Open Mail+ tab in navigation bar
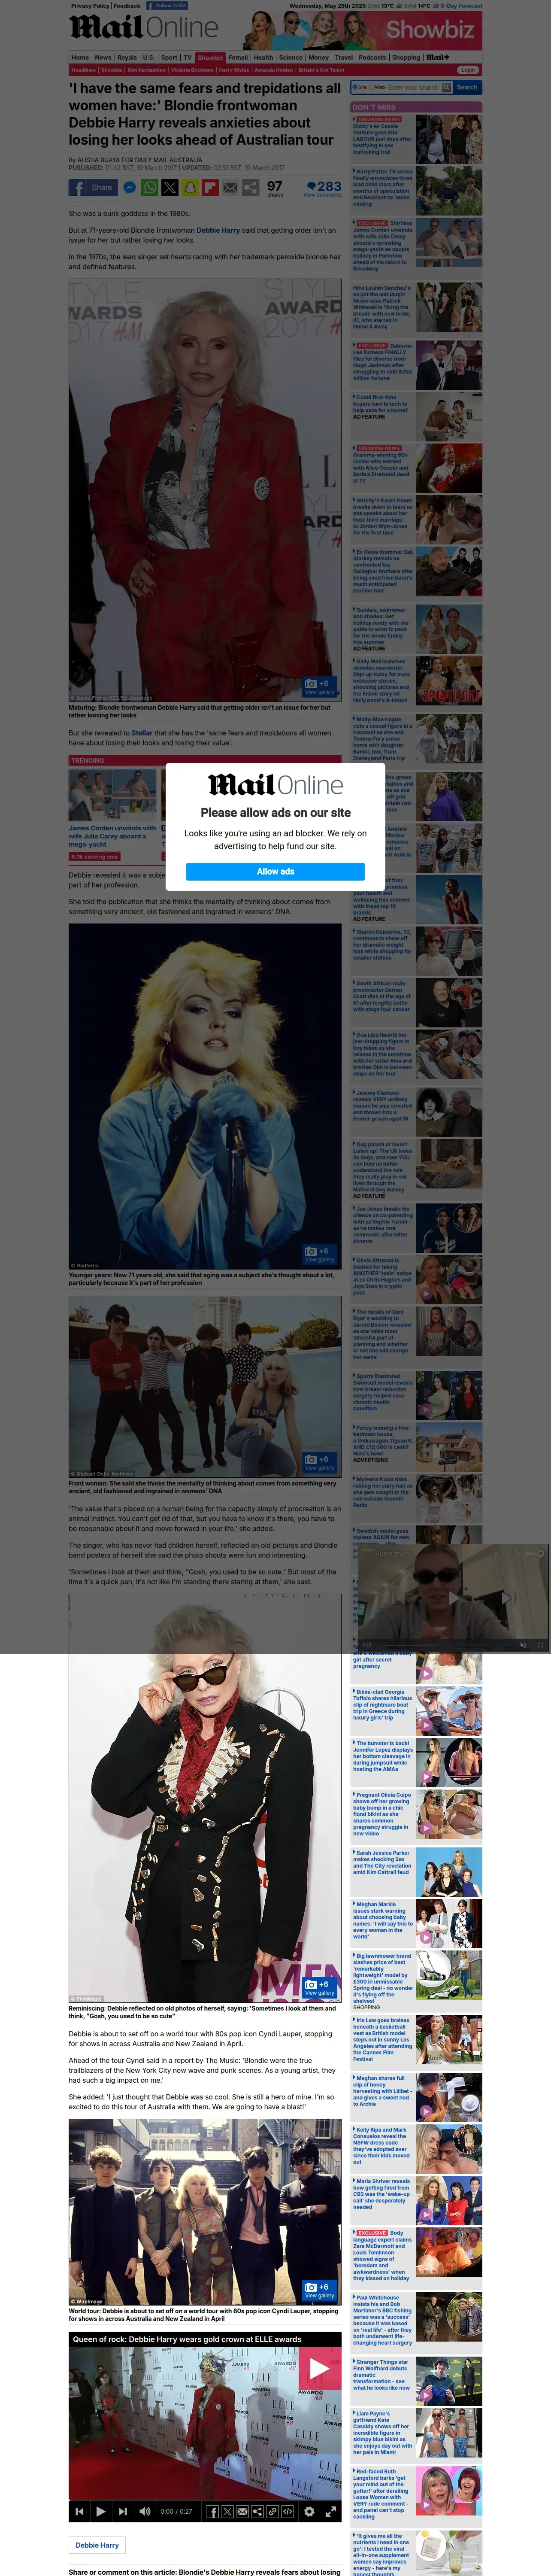Viewport: 551px width, 2576px height. click(x=438, y=57)
